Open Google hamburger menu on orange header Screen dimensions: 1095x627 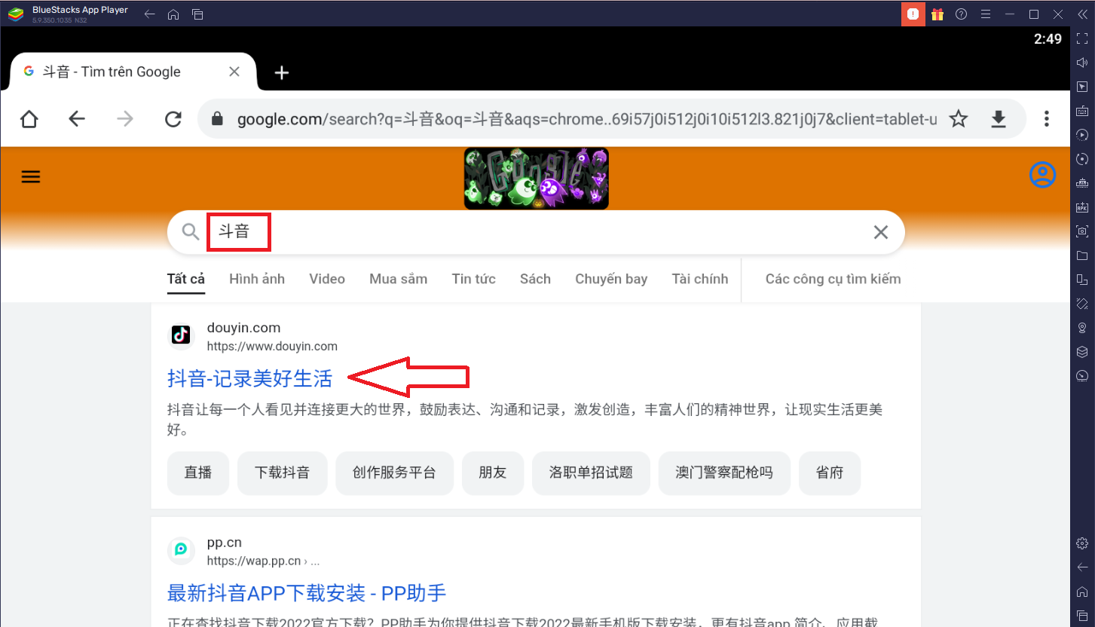click(31, 177)
